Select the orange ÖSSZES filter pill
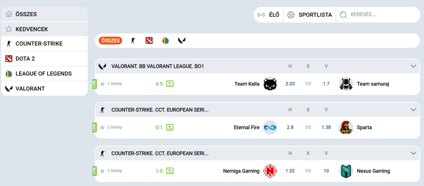Image resolution: width=424 pixels, height=186 pixels. 111,41
